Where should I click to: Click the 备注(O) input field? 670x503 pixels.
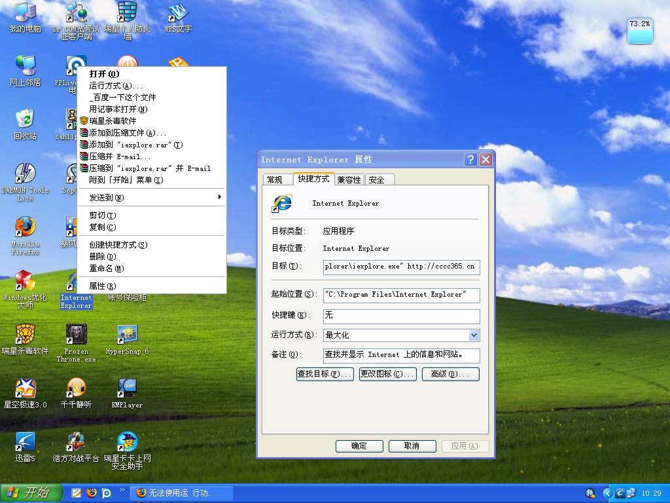pos(401,355)
